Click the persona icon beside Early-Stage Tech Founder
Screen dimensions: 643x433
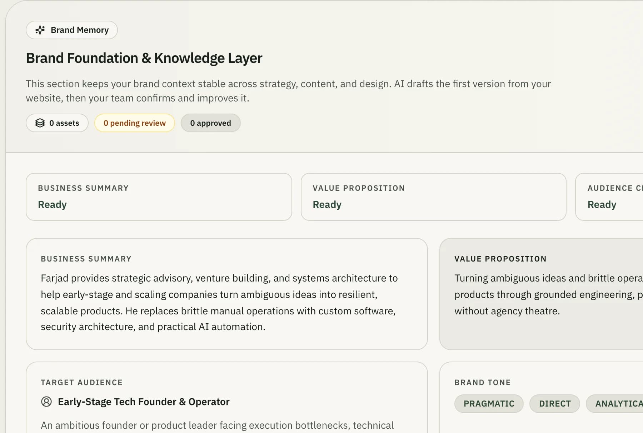click(x=46, y=402)
